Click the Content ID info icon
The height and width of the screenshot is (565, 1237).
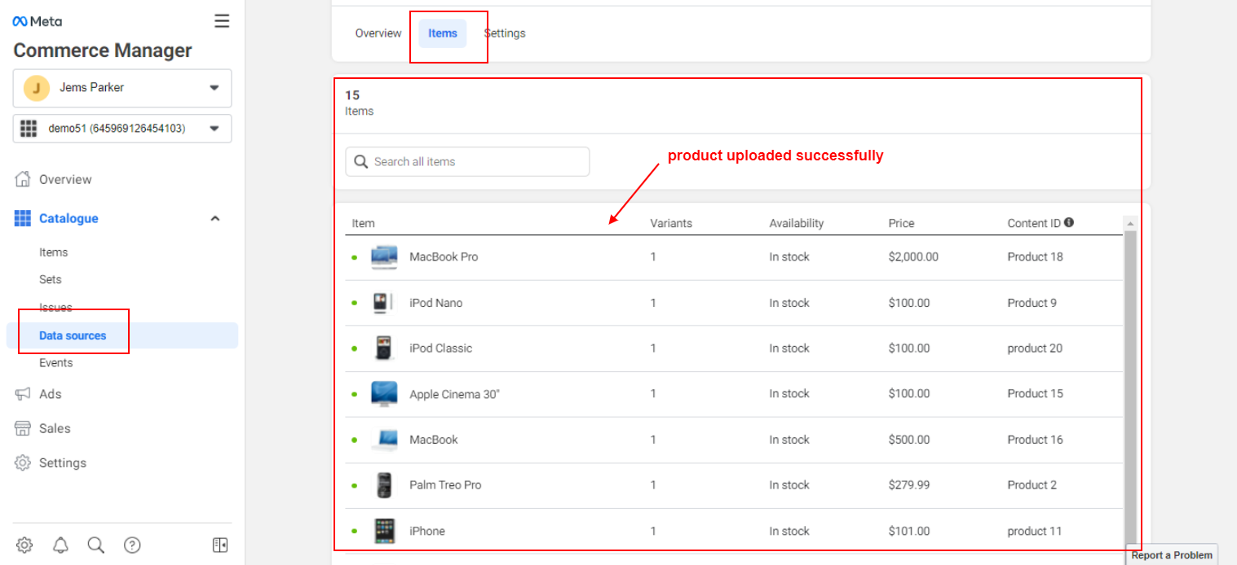pos(1069,222)
